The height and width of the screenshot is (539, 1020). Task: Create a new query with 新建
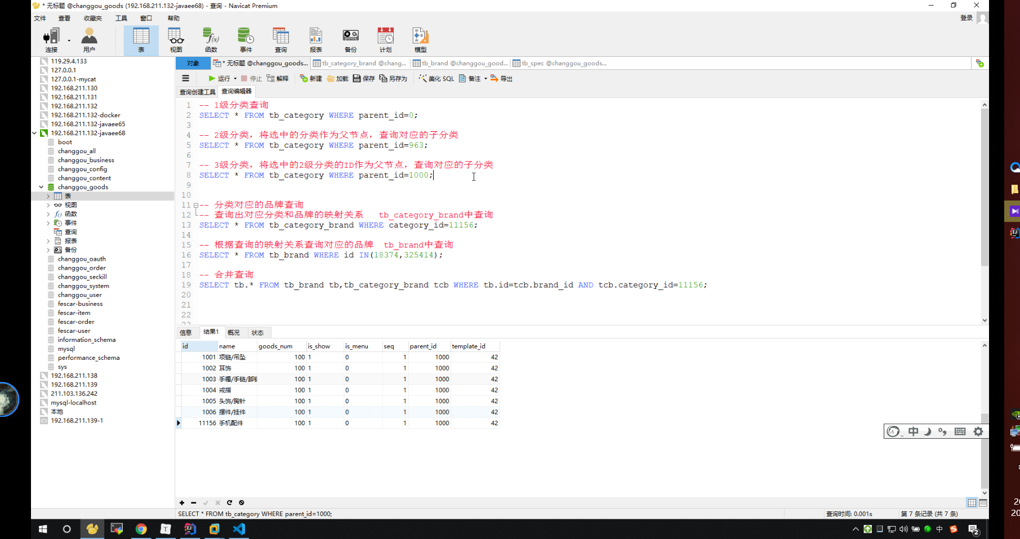(x=311, y=78)
